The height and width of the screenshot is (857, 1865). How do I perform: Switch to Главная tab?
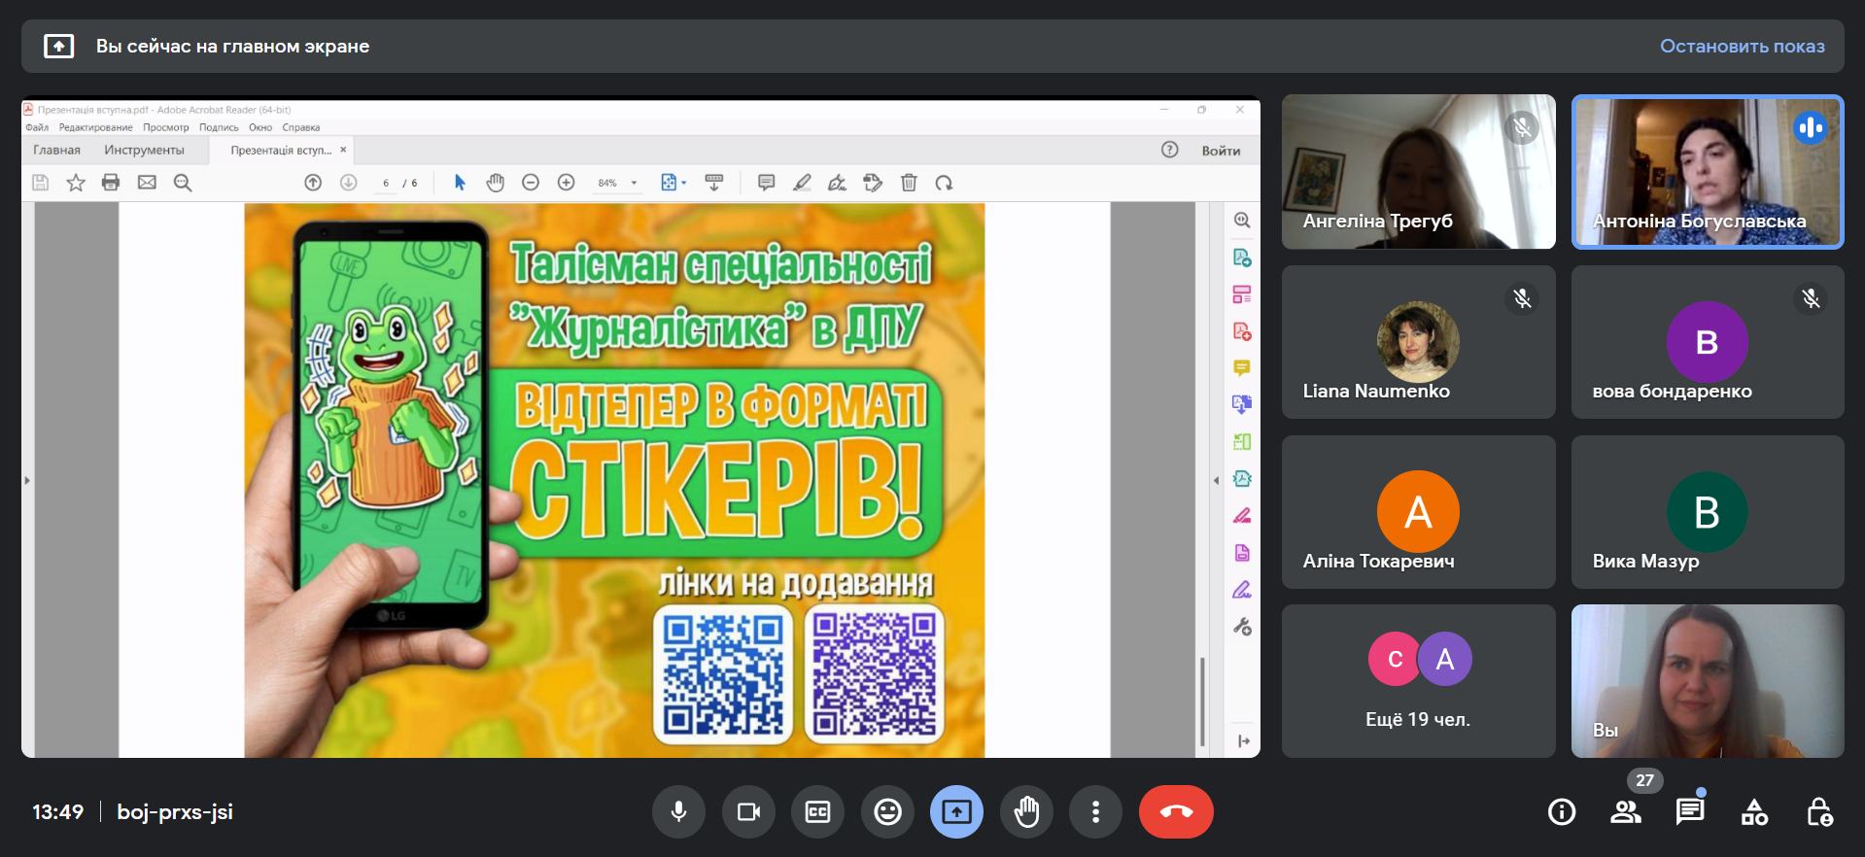[56, 150]
